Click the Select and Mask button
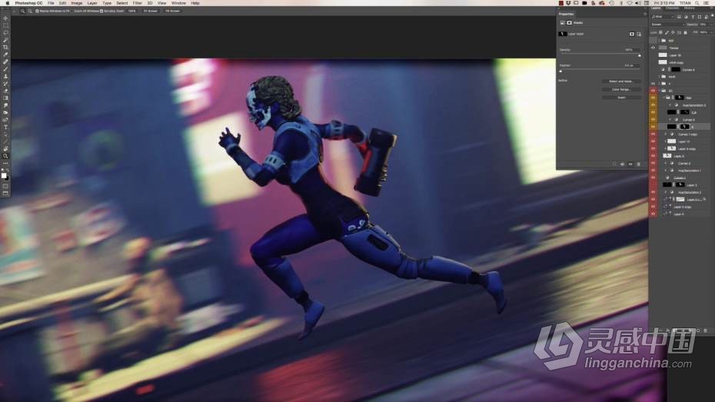Screen dimensions: 715x402 621,81
